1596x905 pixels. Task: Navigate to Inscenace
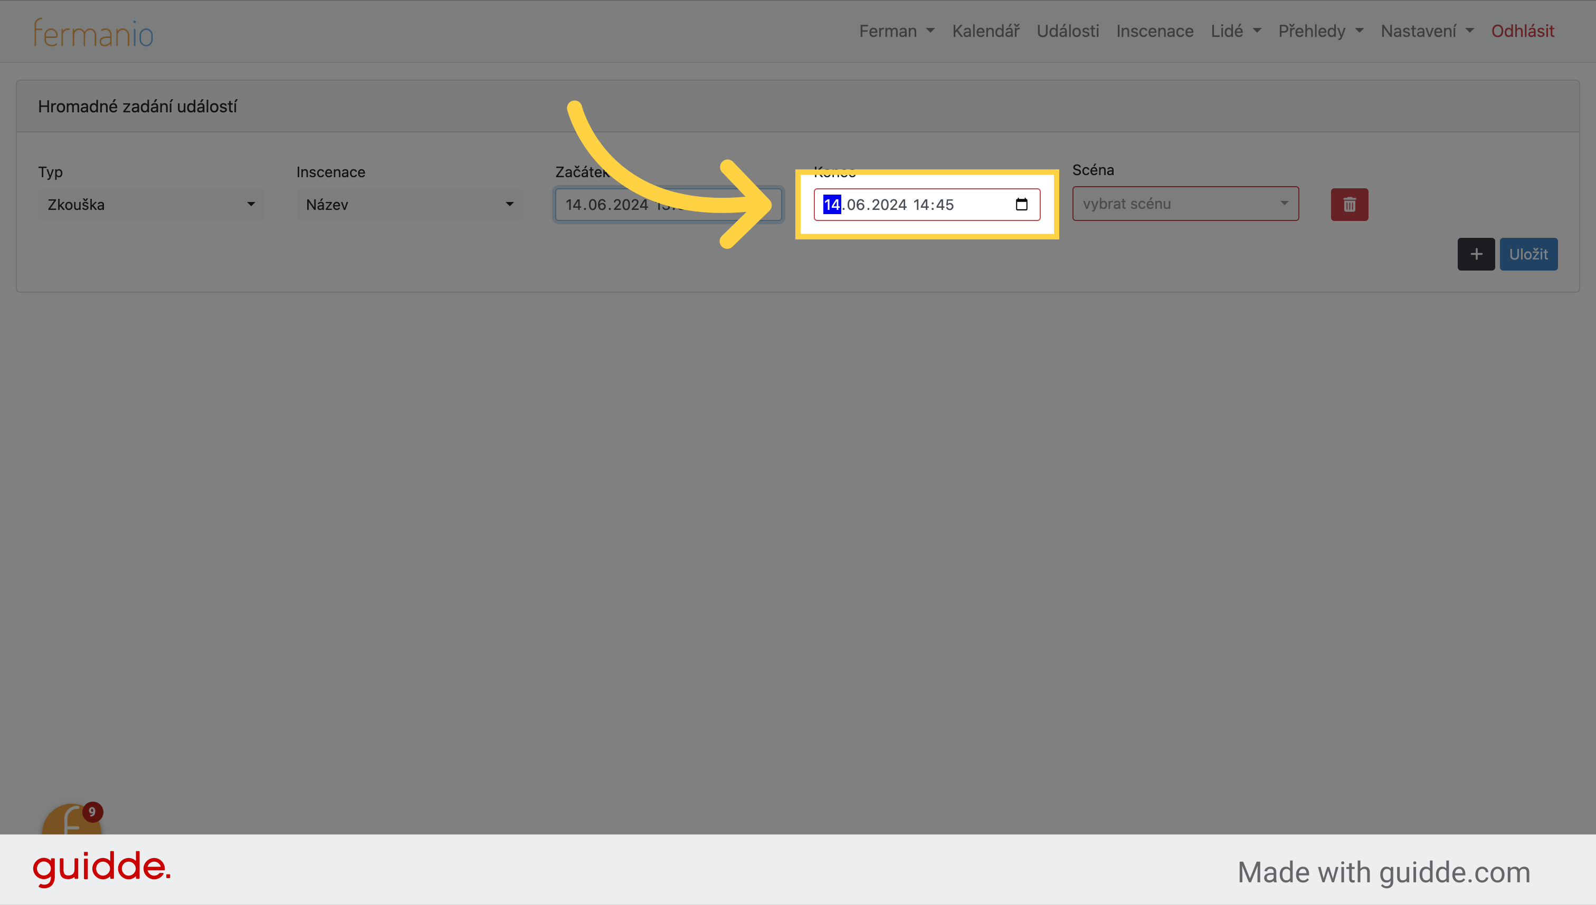[1154, 31]
